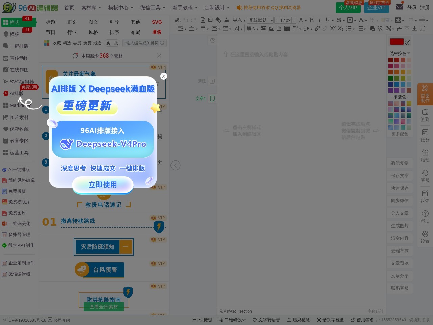Click the 登录 login link

tap(412, 7)
